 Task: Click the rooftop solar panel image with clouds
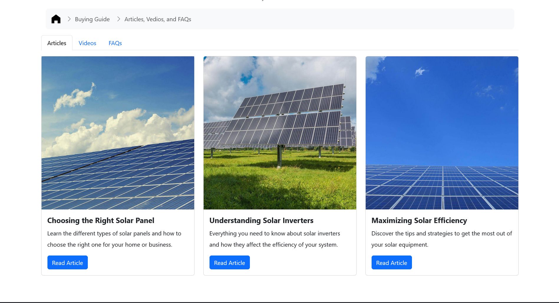click(118, 133)
